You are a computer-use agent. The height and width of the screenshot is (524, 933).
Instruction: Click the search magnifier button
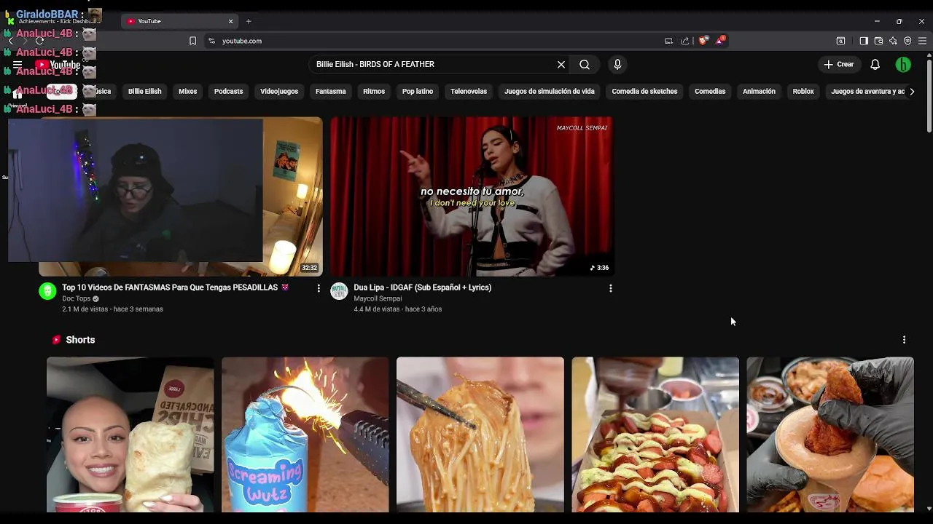pos(585,65)
